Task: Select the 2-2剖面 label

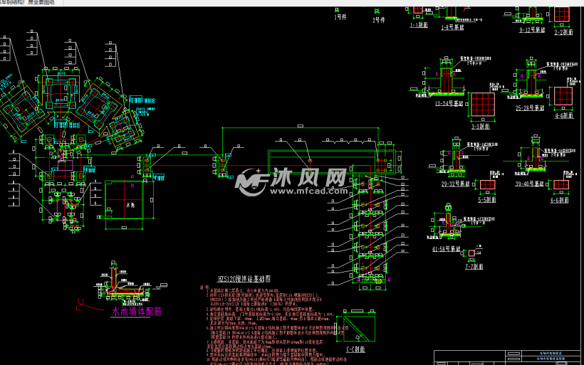Action: pos(564,32)
